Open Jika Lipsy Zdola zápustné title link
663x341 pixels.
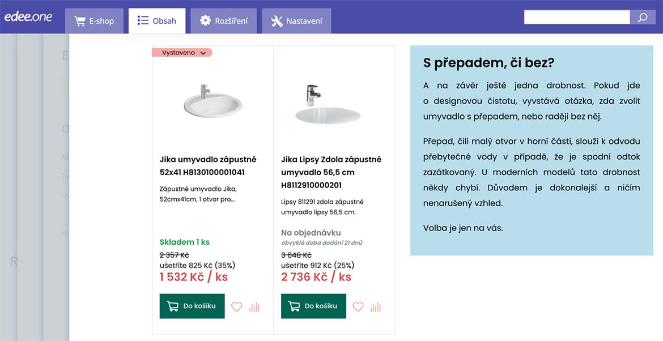point(331,172)
